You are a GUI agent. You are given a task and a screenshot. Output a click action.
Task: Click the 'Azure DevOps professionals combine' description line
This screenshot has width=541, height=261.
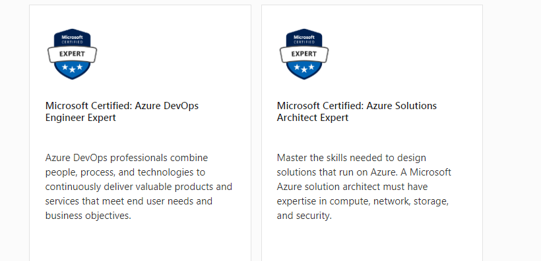tap(127, 158)
